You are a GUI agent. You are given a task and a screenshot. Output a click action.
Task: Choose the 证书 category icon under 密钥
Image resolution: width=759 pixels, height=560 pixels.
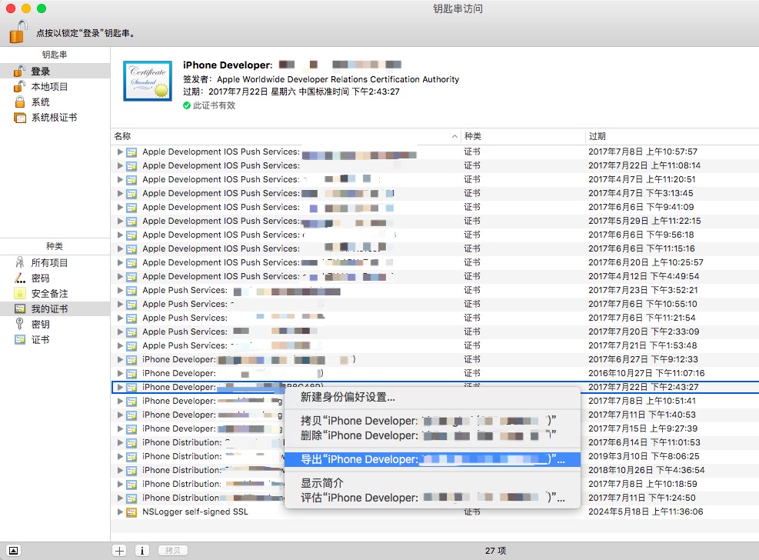[x=20, y=340]
